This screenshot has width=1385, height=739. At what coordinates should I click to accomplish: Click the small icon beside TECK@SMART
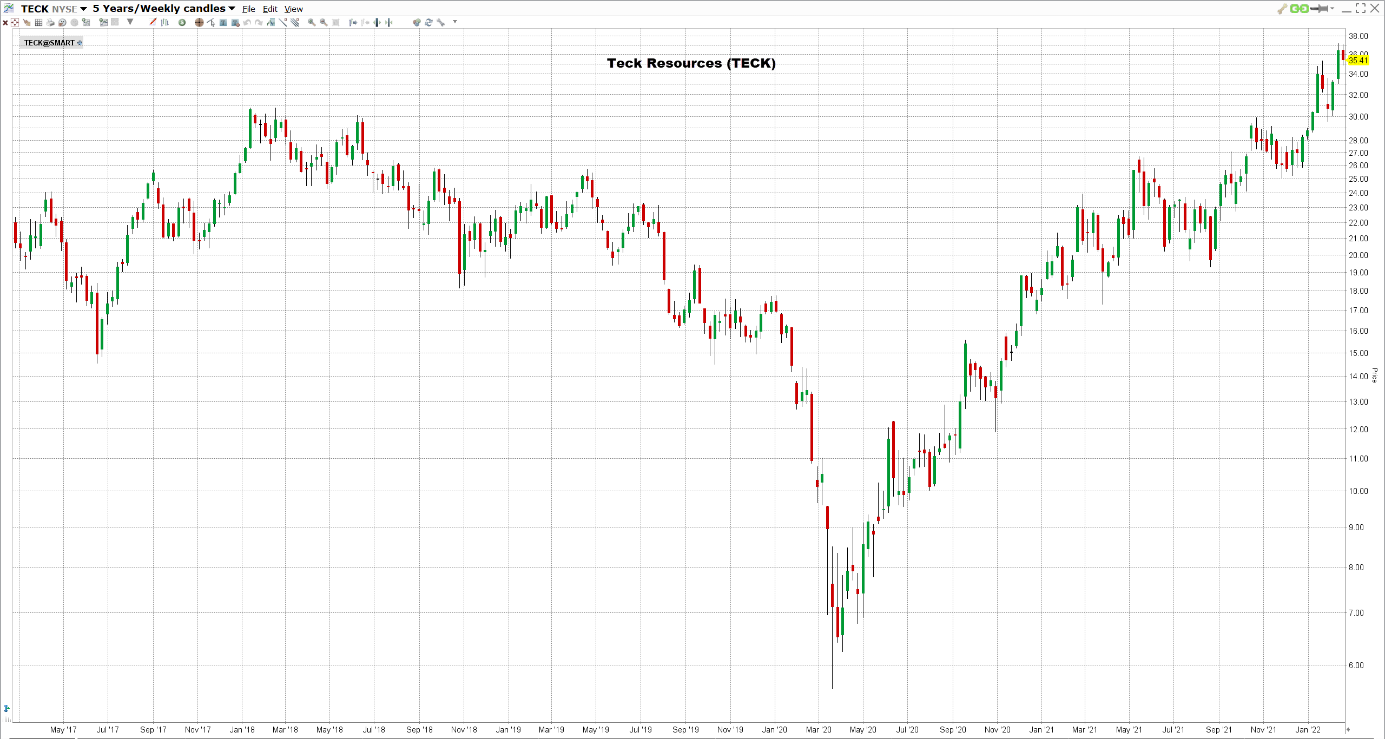(80, 43)
